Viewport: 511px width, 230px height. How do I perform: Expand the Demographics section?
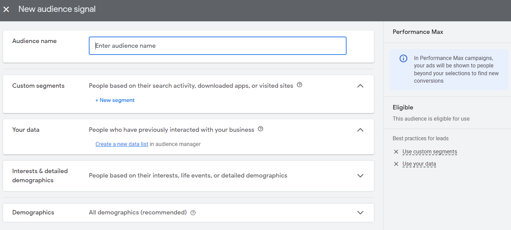click(360, 213)
